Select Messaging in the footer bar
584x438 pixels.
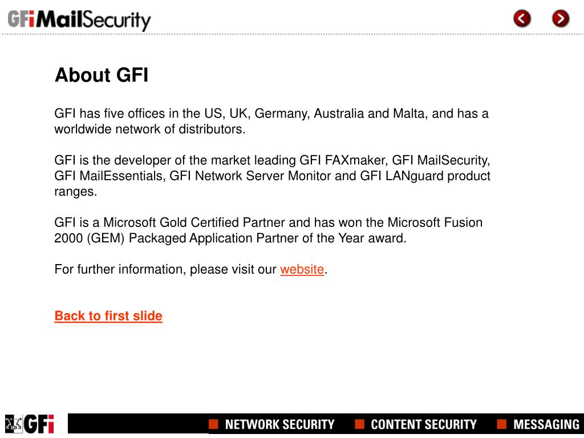[x=546, y=424]
